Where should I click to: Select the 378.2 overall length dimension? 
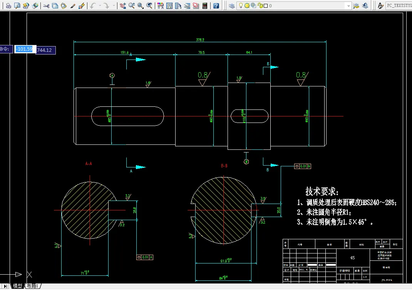point(200,40)
